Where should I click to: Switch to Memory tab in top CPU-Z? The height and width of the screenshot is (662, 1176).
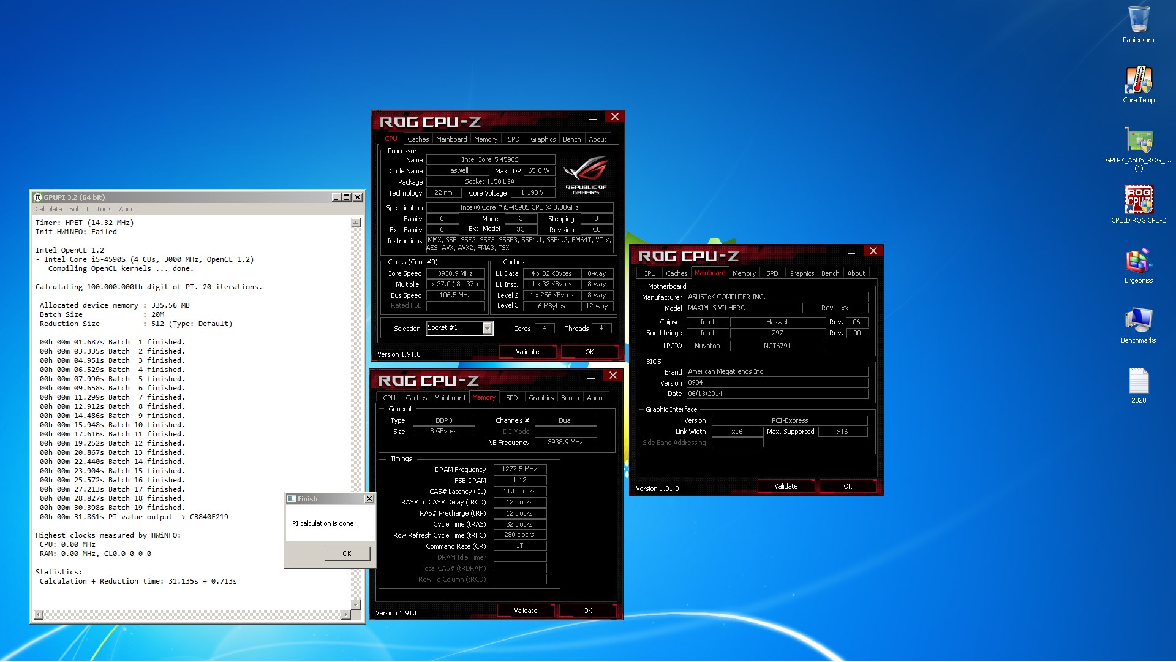486,139
